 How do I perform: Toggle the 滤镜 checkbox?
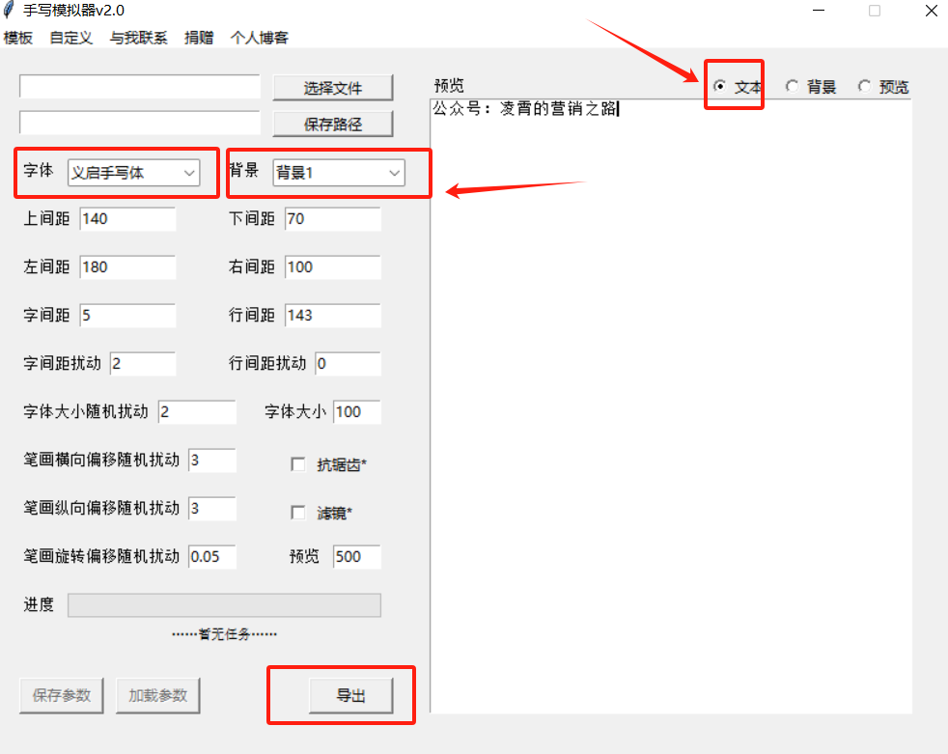(x=298, y=513)
